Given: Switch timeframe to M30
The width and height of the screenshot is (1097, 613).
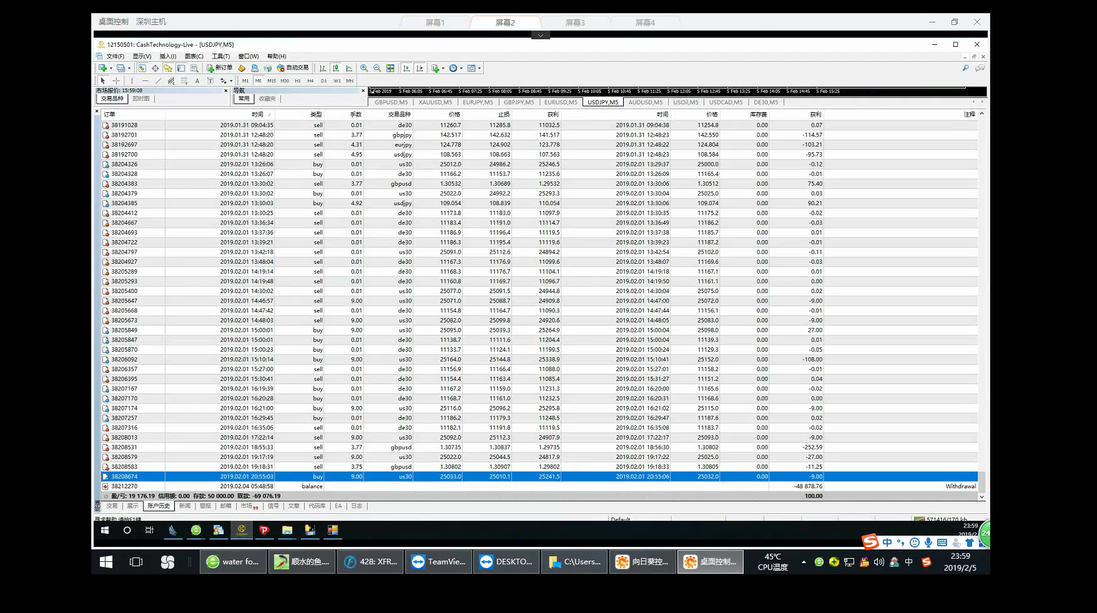Looking at the screenshot, I should (x=285, y=80).
